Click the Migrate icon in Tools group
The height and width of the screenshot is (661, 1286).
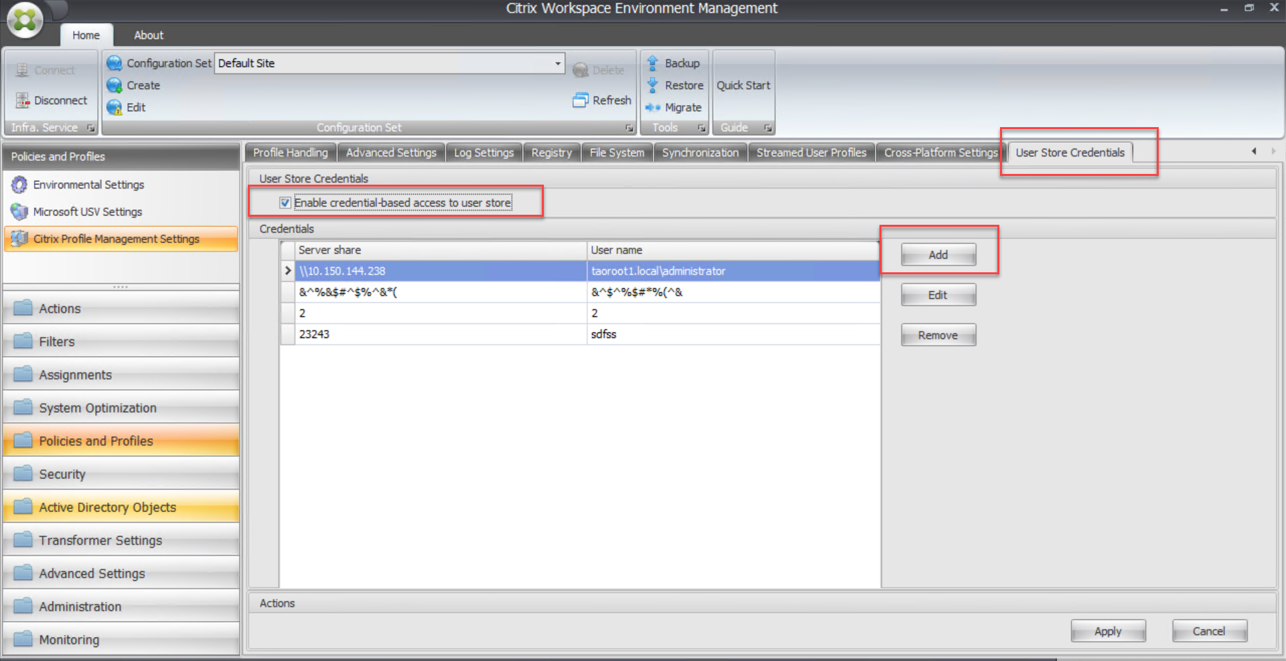pos(654,107)
